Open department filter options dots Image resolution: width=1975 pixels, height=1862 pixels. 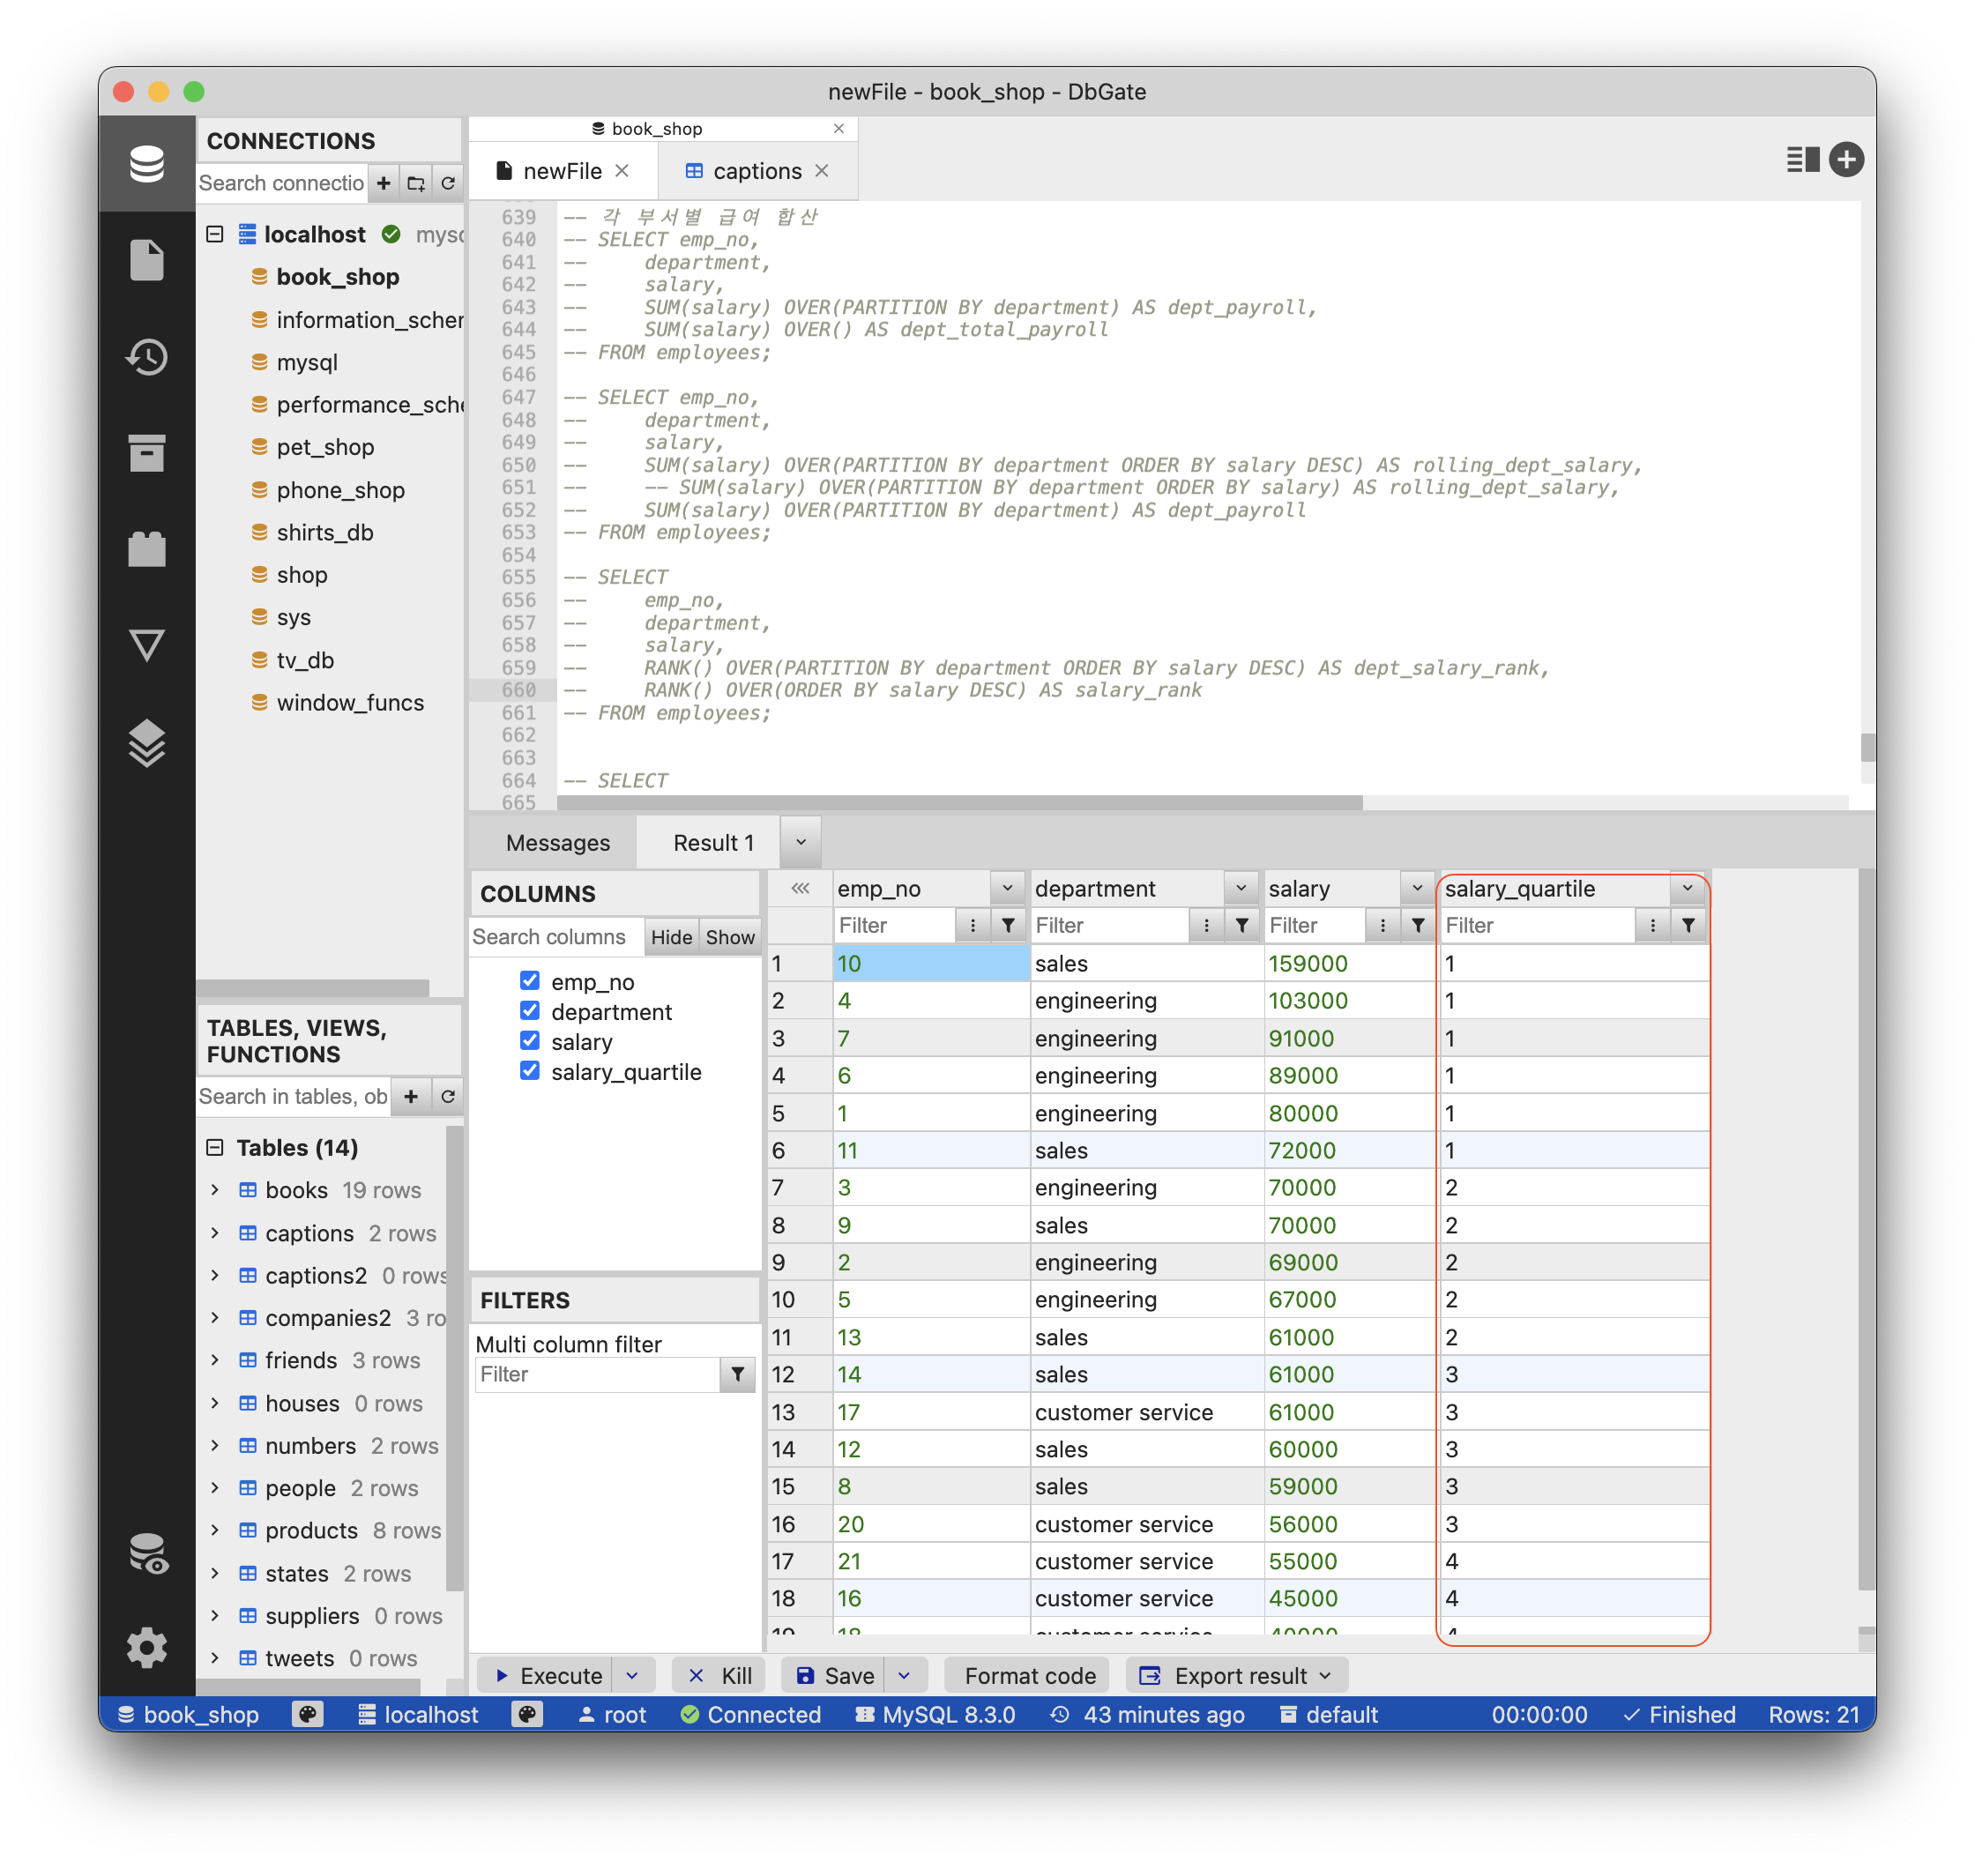1206,925
